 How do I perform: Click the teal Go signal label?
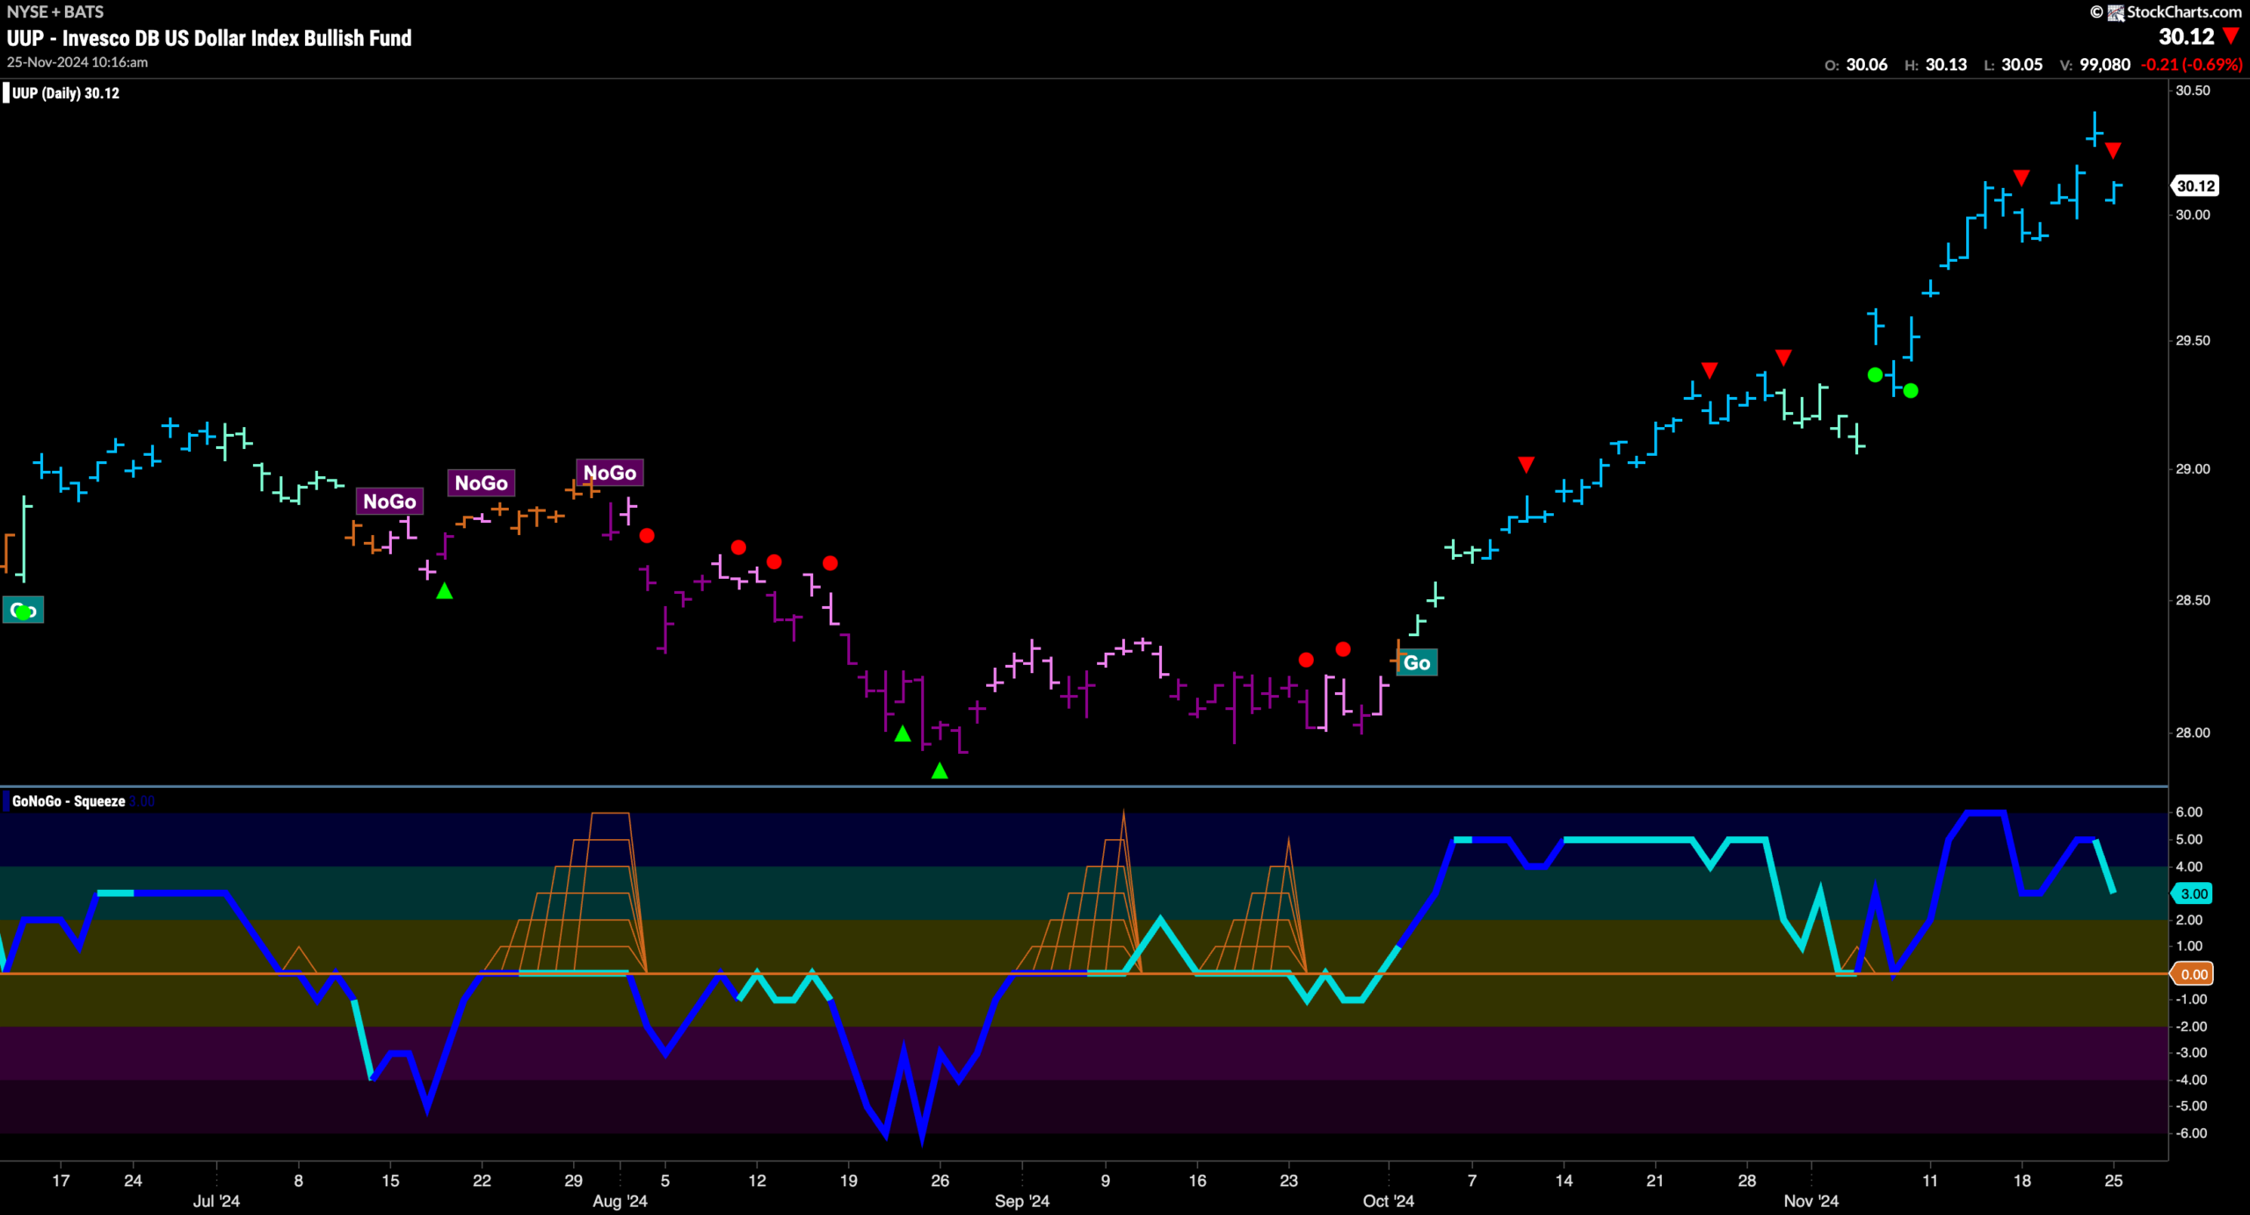pos(1417,662)
